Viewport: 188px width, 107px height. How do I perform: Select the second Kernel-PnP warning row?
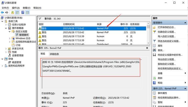click(x=92, y=32)
